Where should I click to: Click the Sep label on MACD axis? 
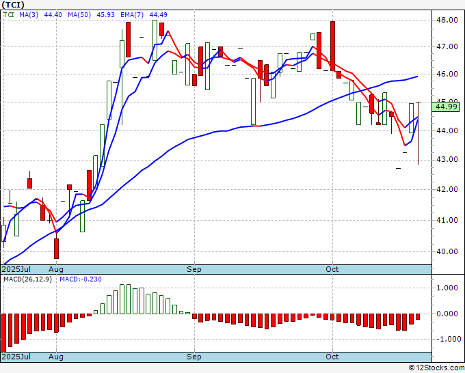click(x=194, y=357)
